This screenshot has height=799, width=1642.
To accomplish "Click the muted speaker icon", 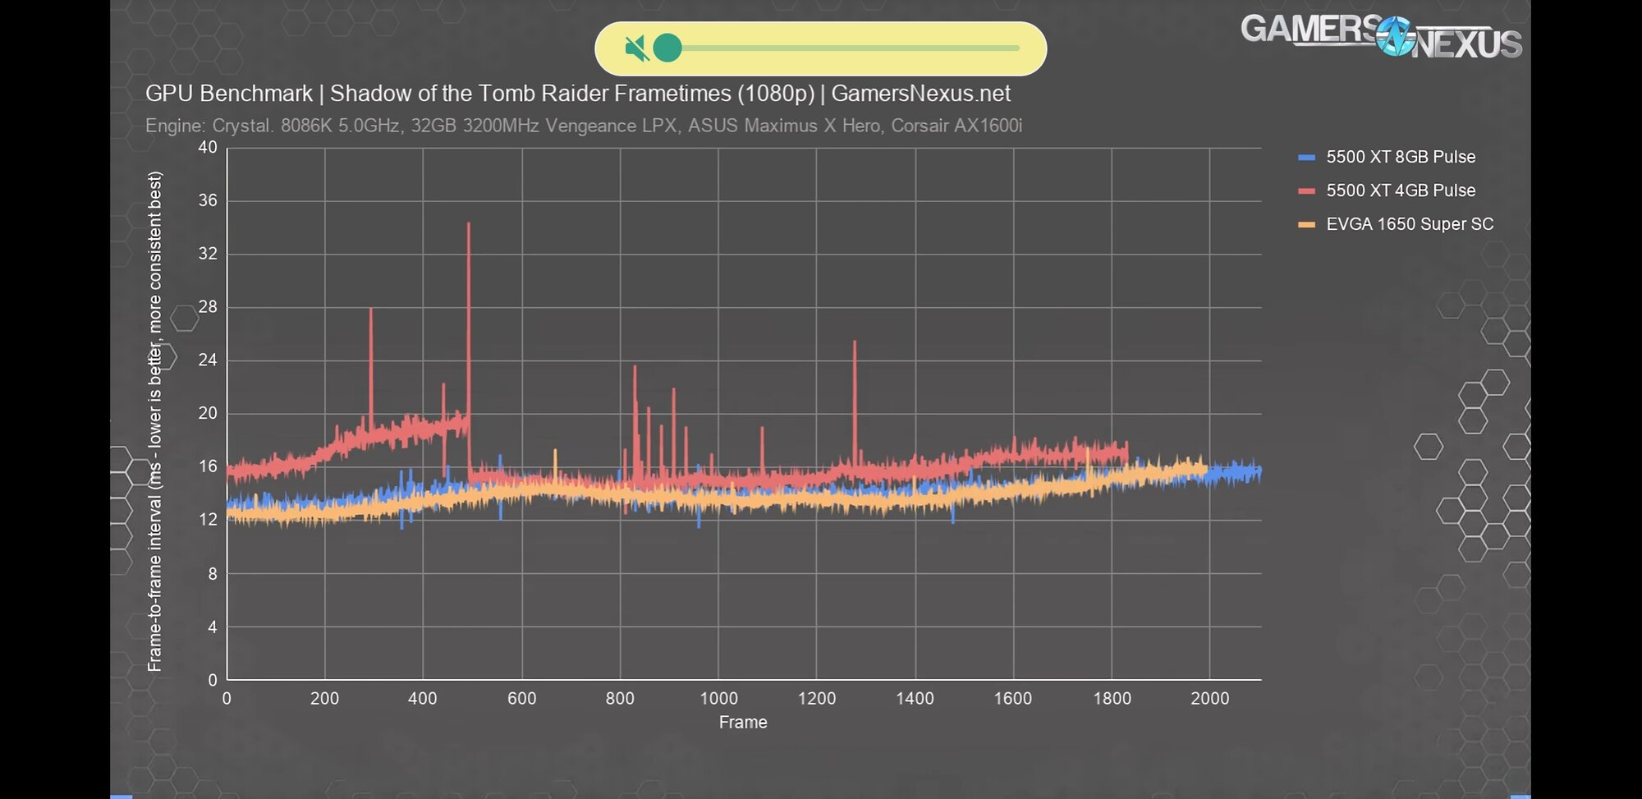I will (635, 48).
